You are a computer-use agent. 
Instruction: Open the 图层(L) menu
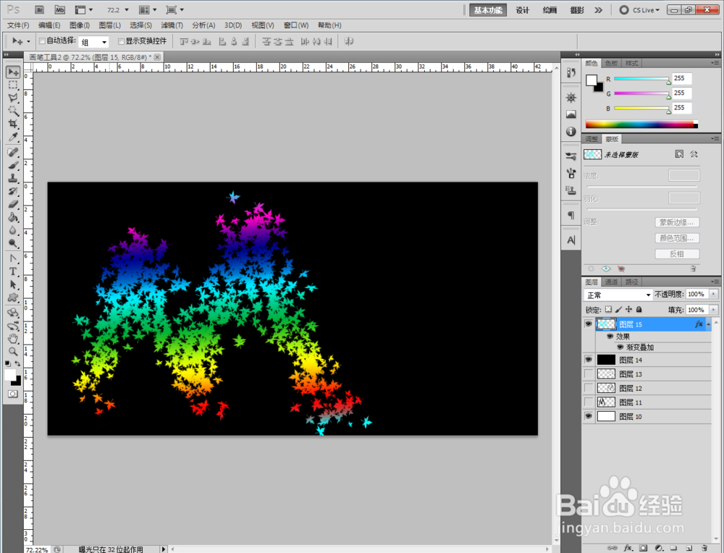[110, 25]
